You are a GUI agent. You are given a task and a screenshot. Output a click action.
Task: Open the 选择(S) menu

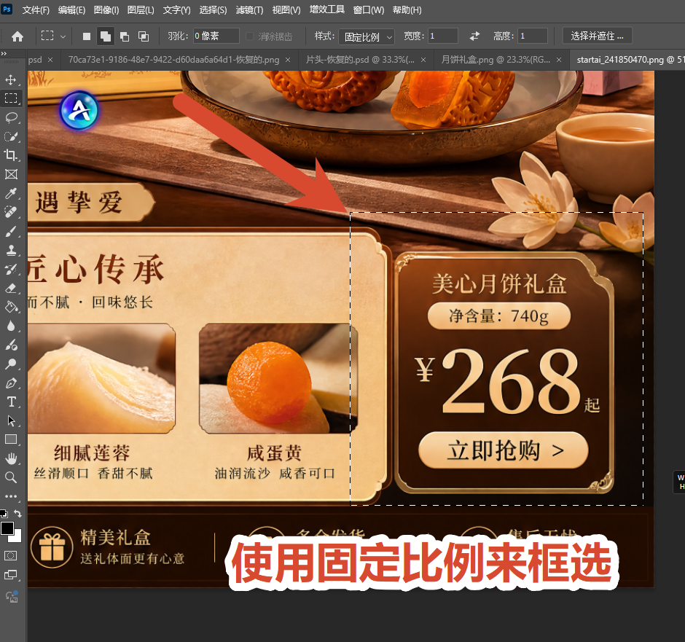(214, 9)
